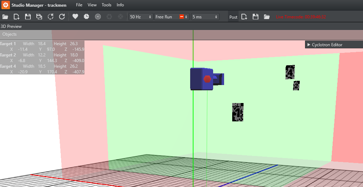This screenshot has width=363, height=187.
Task: Click the open folder icon in main toolbar
Action: (x=5, y=17)
